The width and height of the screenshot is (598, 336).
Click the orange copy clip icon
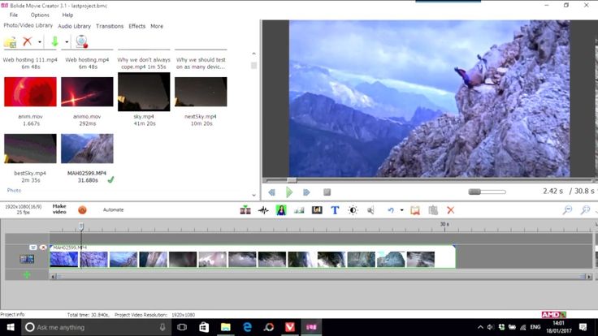point(415,210)
